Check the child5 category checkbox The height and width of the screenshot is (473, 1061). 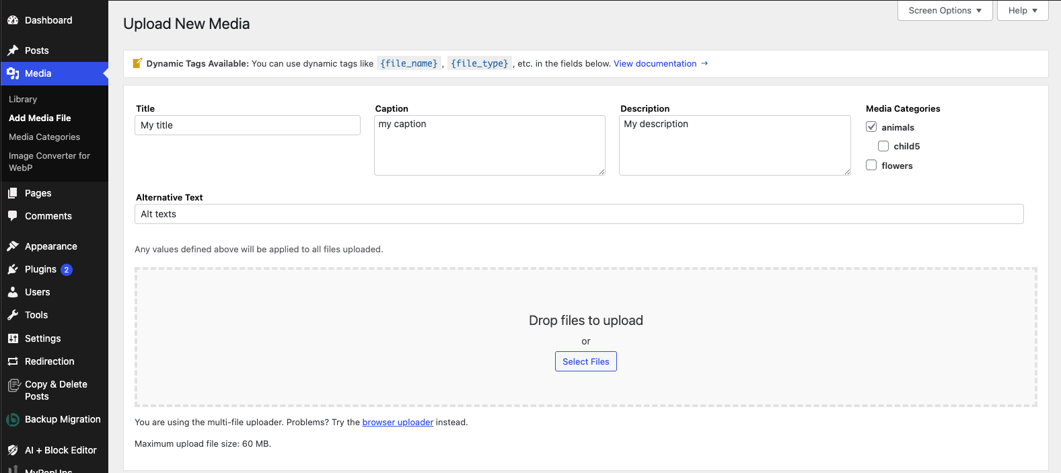coord(883,146)
